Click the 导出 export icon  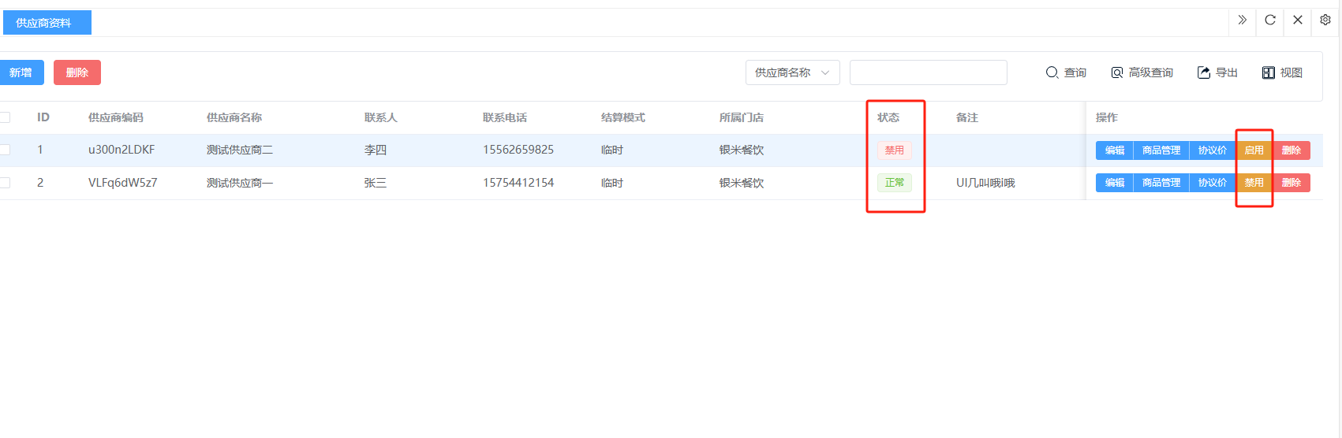(1217, 72)
